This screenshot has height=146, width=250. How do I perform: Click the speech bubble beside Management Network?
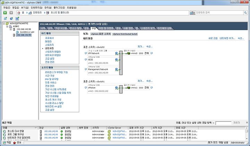[x=86, y=70]
